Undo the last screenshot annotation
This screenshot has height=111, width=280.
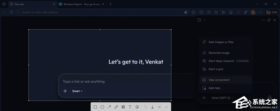point(145,107)
